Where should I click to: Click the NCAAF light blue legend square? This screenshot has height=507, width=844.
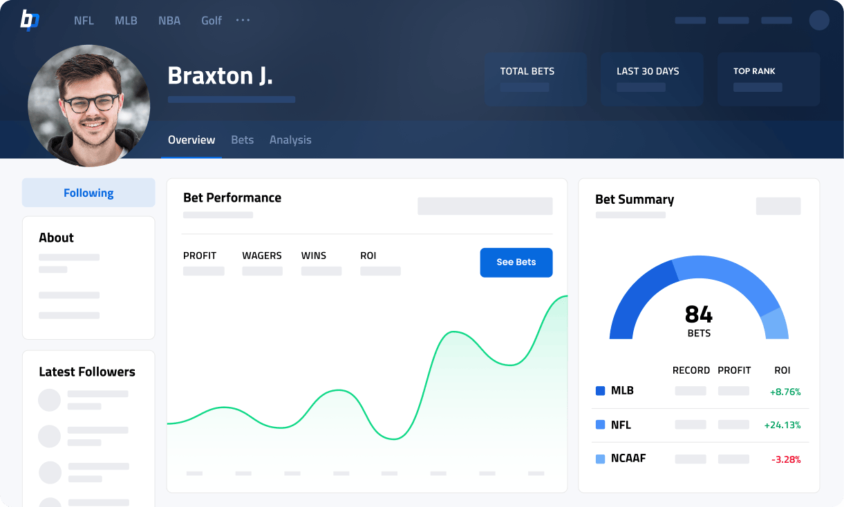pyautogui.click(x=600, y=459)
